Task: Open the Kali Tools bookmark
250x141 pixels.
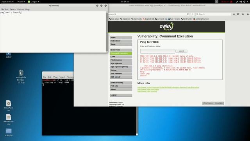Action: (x=136, y=19)
